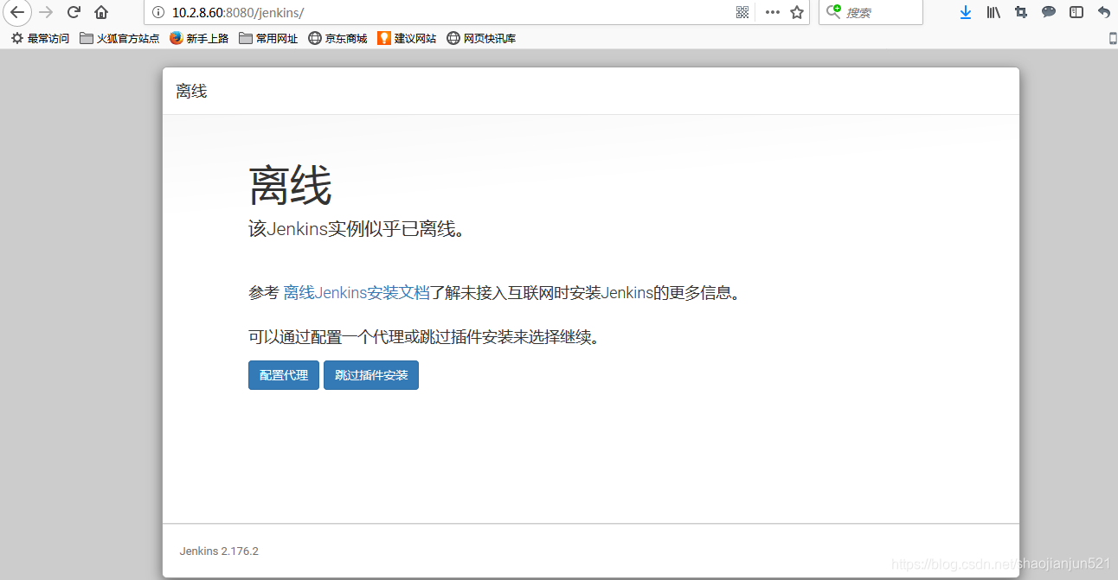Open the browser home page
1118x580 pixels.
(x=101, y=12)
